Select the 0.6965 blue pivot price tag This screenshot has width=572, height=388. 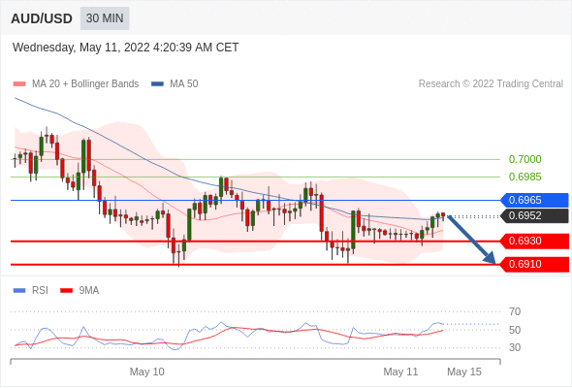[x=534, y=201]
